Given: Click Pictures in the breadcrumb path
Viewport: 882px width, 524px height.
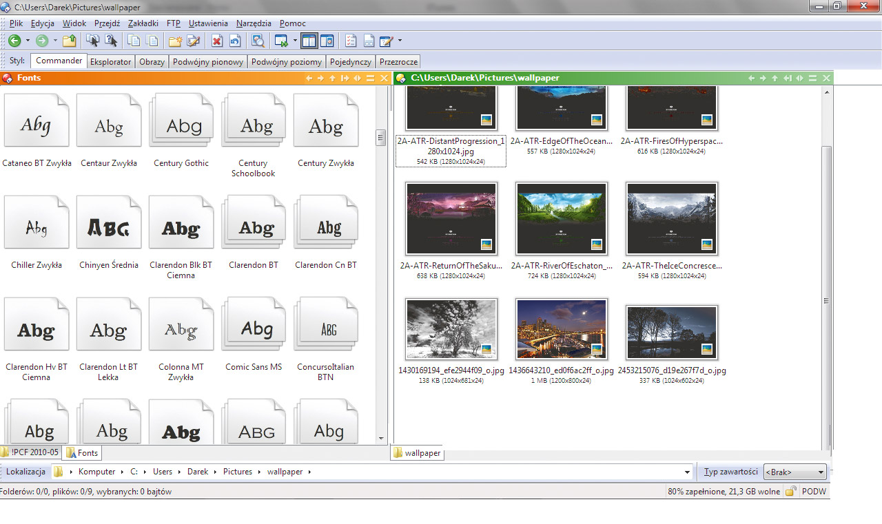Looking at the screenshot, I should [x=237, y=472].
